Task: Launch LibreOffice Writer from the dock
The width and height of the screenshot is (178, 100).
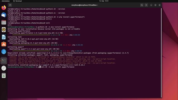Action: 4,37
